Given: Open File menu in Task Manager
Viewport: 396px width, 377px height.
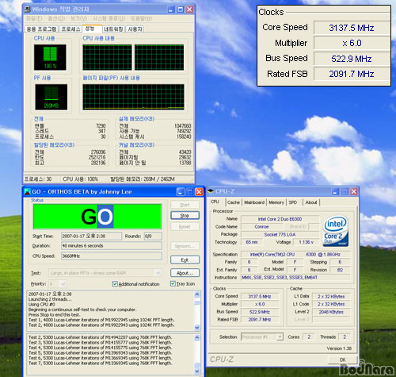Looking at the screenshot, I should pyautogui.click(x=34, y=18).
